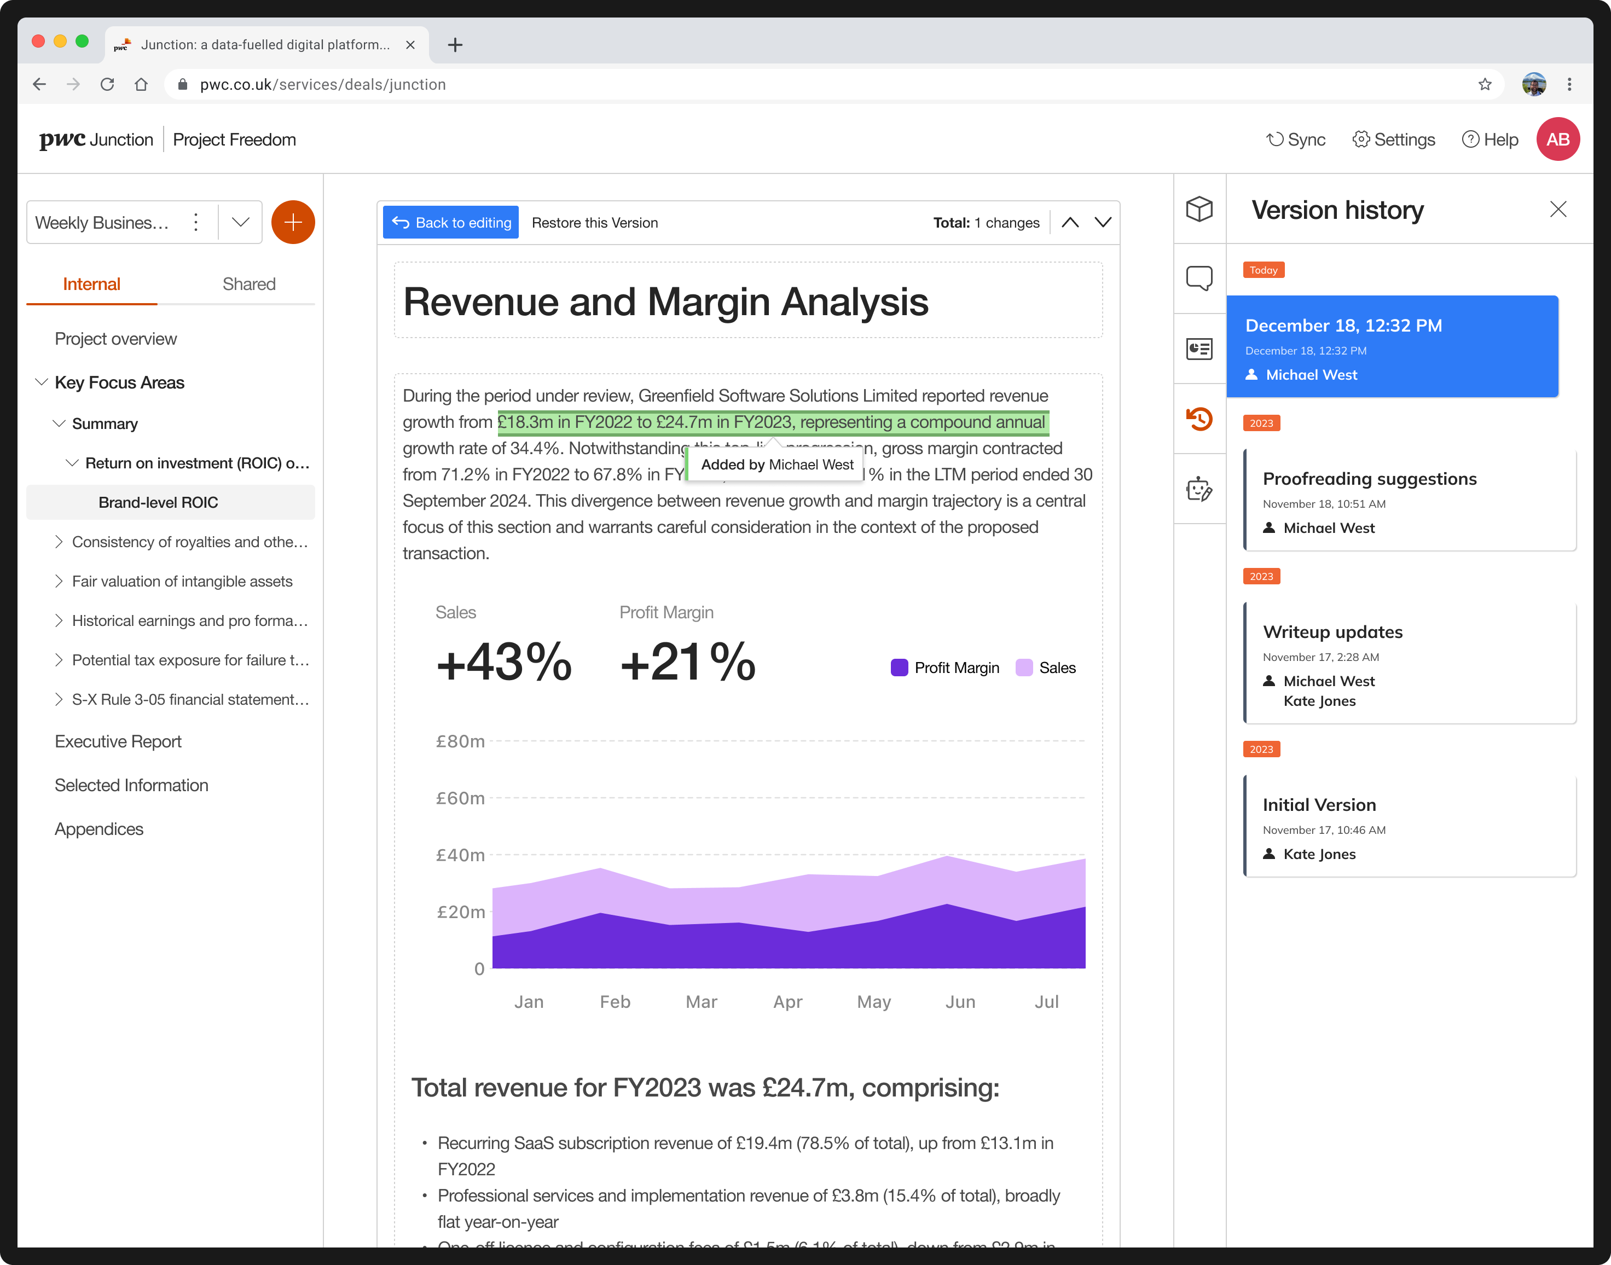This screenshot has height=1265, width=1611.
Task: Open the AI assistant robot icon
Action: point(1198,489)
